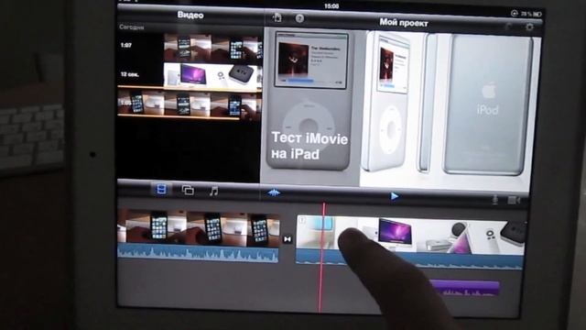Toggle audio waveforms display
This screenshot has height=330, width=586.
(x=274, y=193)
